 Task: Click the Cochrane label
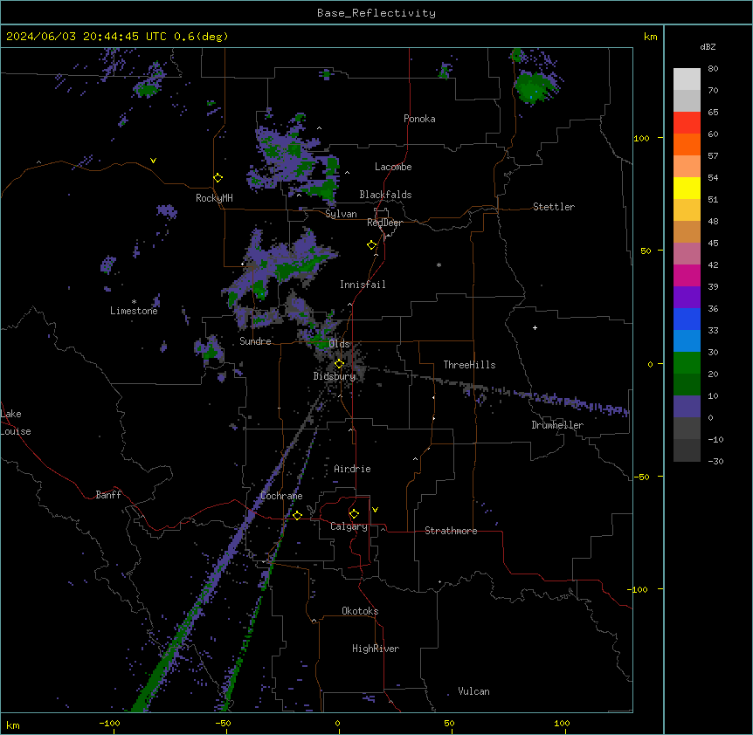(281, 496)
